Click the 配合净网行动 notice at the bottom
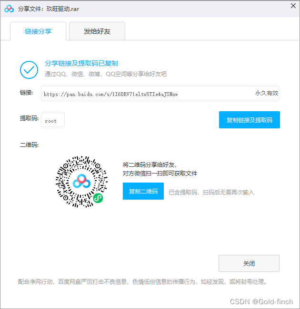Image resolution: width=300 pixels, height=309 pixels. [142, 282]
